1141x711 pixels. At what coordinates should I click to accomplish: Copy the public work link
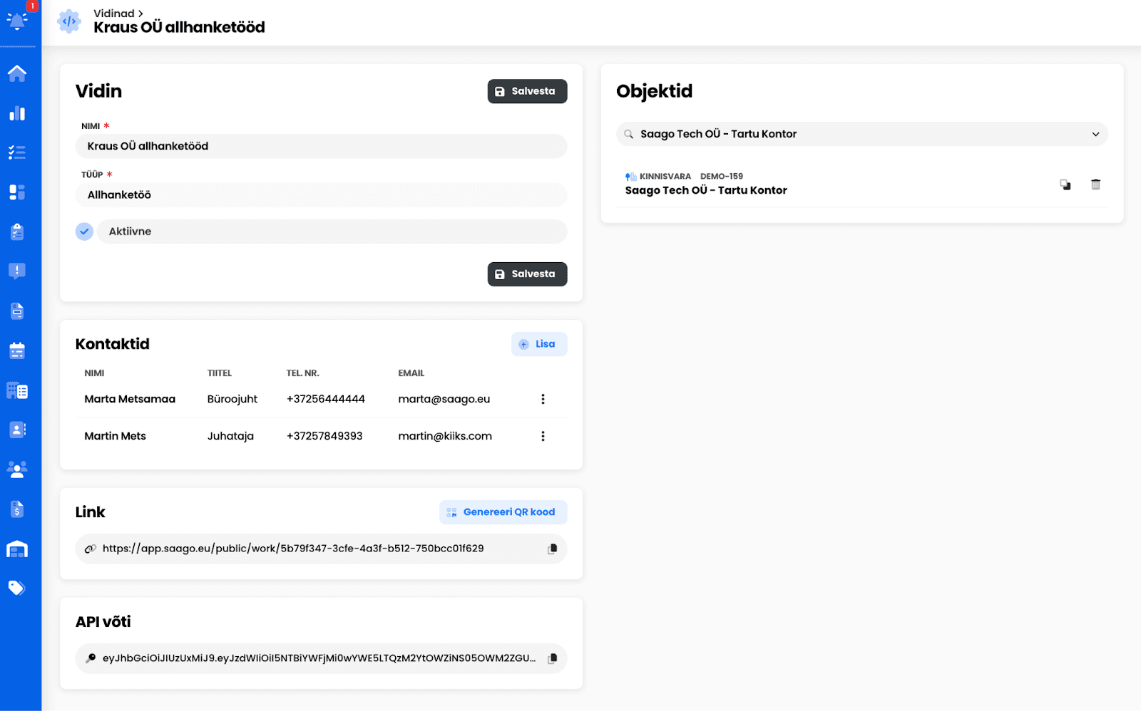(552, 549)
